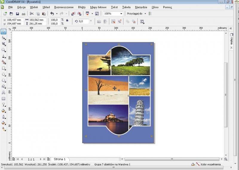Click the fill color swatch in status bar

tap(197, 164)
